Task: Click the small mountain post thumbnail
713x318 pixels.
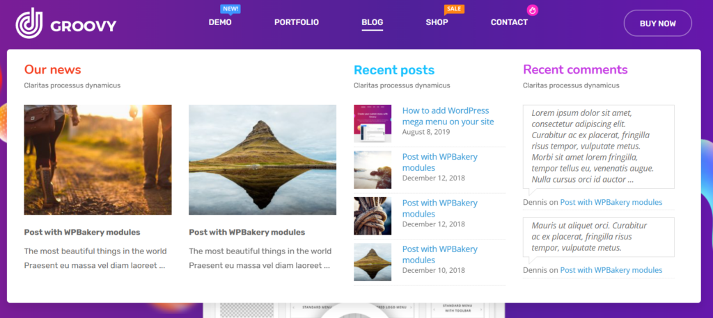Action: pyautogui.click(x=373, y=262)
